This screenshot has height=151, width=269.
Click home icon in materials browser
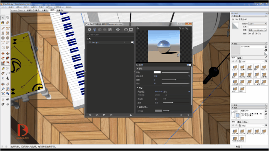pos(240,61)
